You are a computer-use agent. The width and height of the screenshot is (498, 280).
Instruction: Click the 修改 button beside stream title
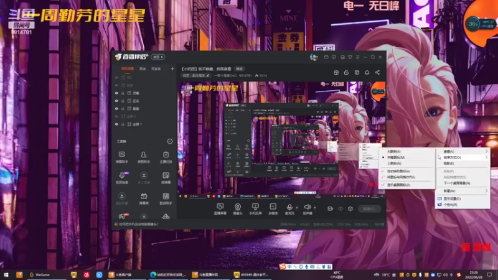pos(240,68)
